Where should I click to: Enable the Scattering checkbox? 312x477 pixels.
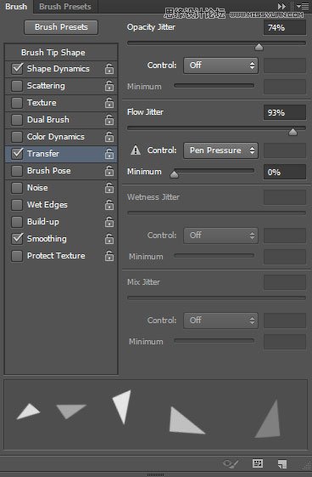tap(17, 86)
